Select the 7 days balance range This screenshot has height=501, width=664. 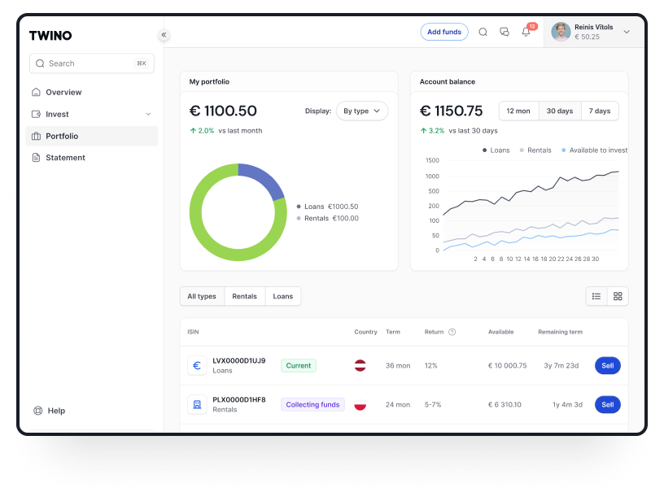point(600,111)
